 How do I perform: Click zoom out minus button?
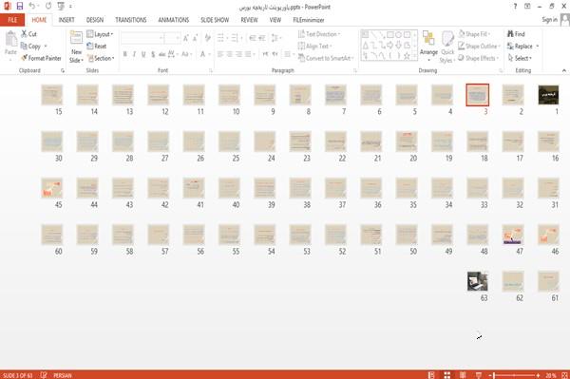(490, 375)
